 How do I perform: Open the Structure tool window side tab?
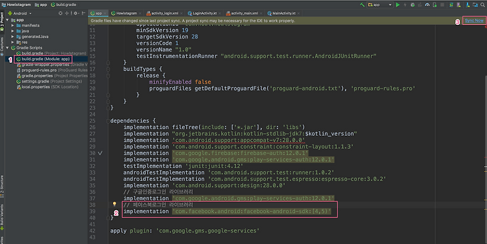(2, 187)
